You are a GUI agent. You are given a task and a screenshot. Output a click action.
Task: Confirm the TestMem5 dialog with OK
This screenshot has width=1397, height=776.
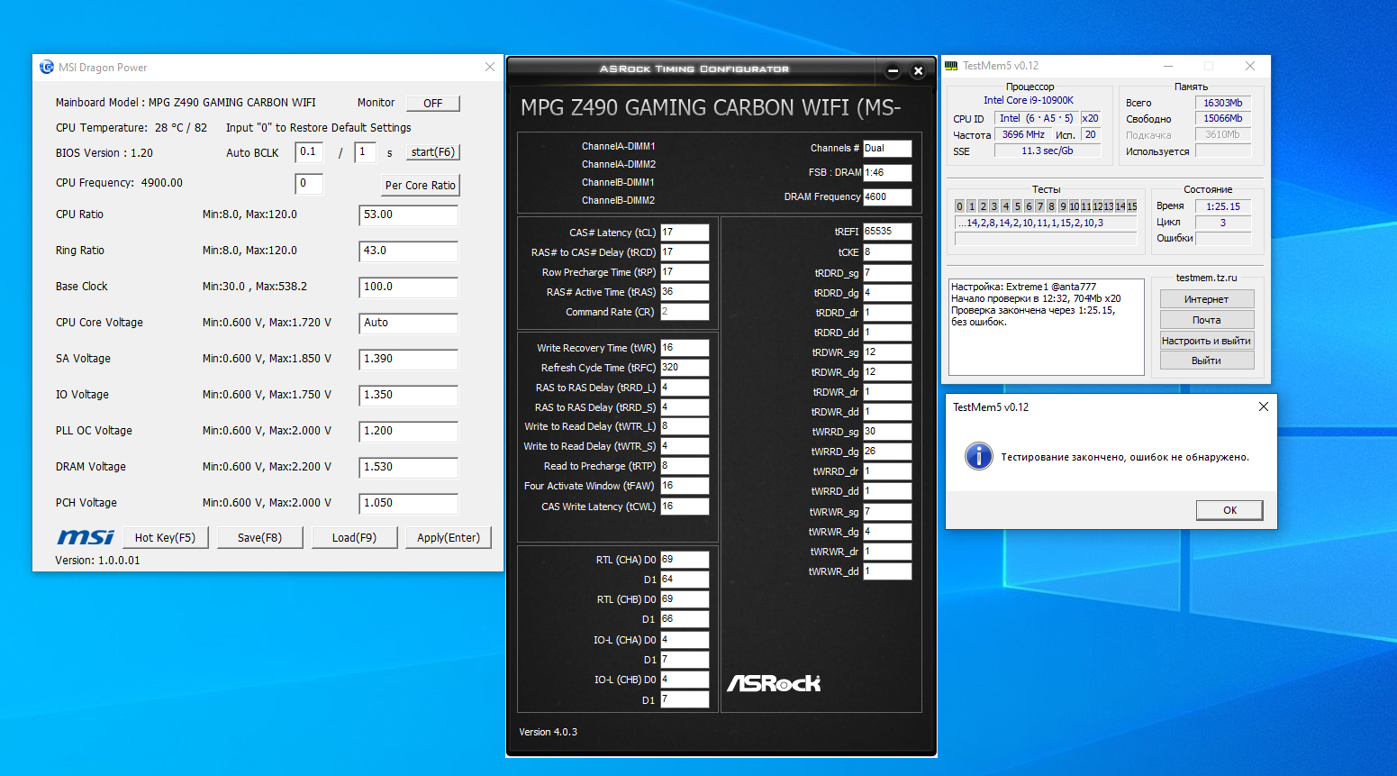click(x=1229, y=510)
